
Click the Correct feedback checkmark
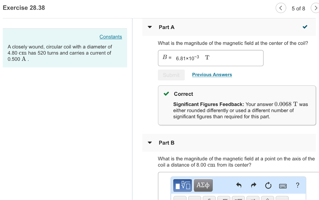(165, 94)
